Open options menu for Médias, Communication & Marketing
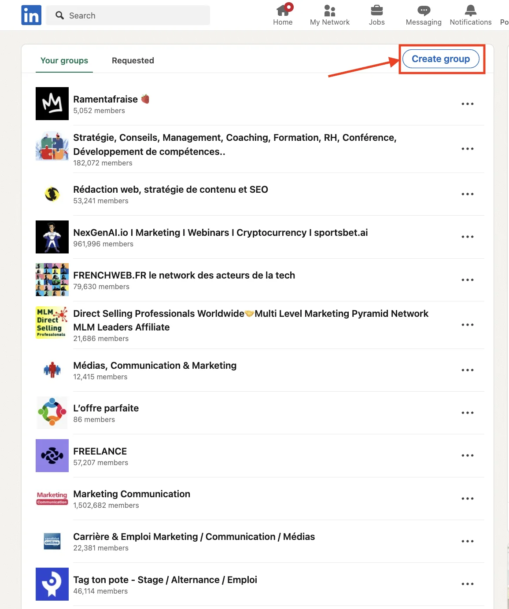Viewport: 509px width, 609px height. pos(468,370)
